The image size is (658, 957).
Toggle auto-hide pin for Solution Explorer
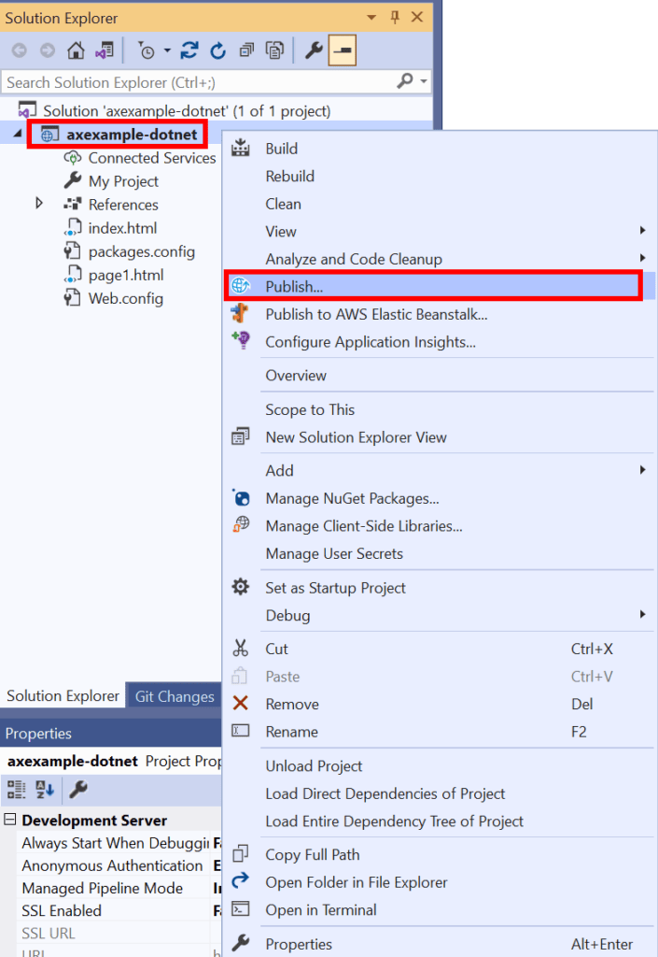pyautogui.click(x=395, y=18)
